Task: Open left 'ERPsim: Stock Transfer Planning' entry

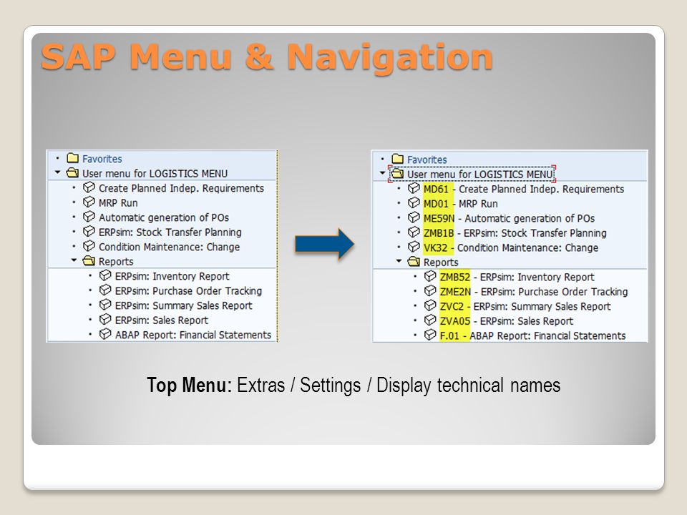Action: pyautogui.click(x=170, y=232)
